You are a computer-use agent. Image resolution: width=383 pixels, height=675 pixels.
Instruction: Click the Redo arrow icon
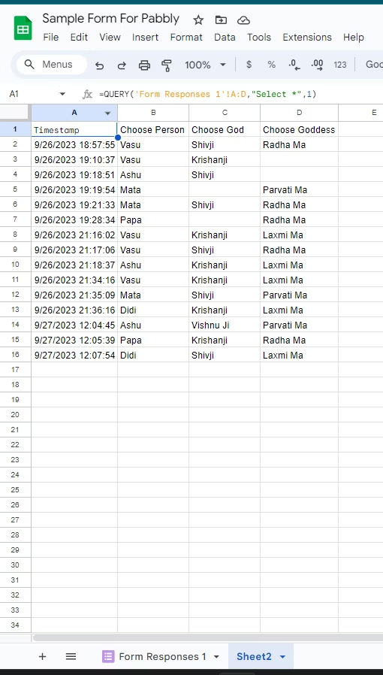pyautogui.click(x=122, y=65)
